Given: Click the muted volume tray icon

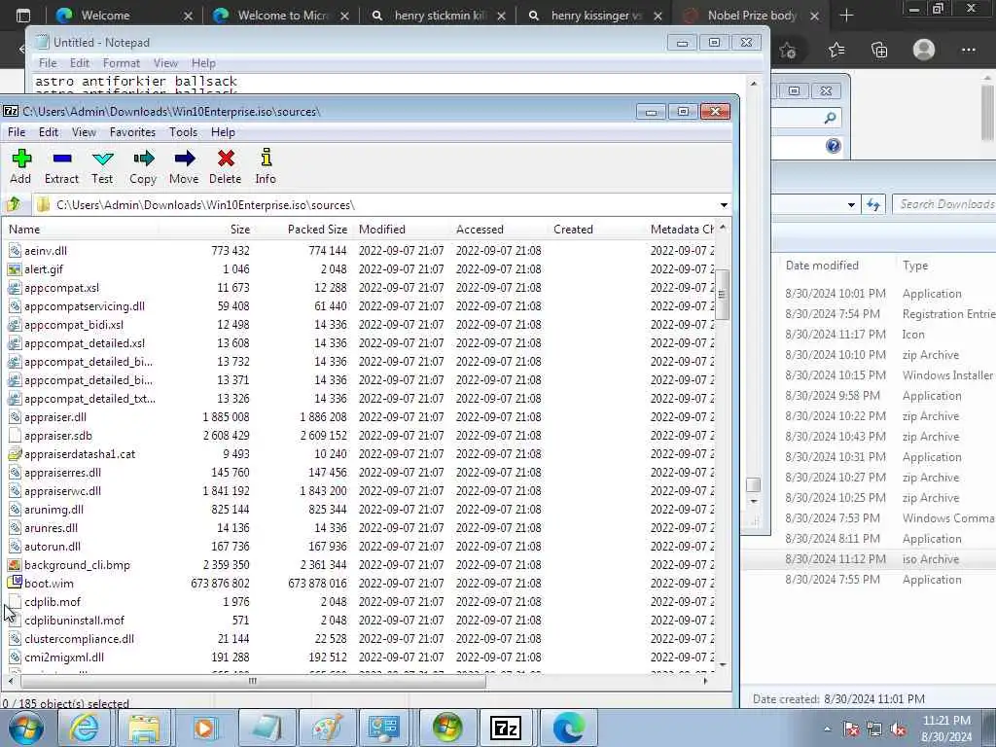Looking at the screenshot, I should point(899,729).
